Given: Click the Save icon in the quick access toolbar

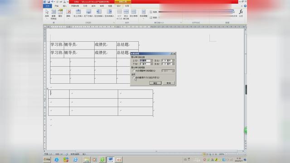Looking at the screenshot, I should (x=48, y=2).
